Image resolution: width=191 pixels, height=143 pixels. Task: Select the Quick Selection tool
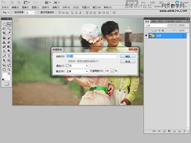(x=9, y=29)
